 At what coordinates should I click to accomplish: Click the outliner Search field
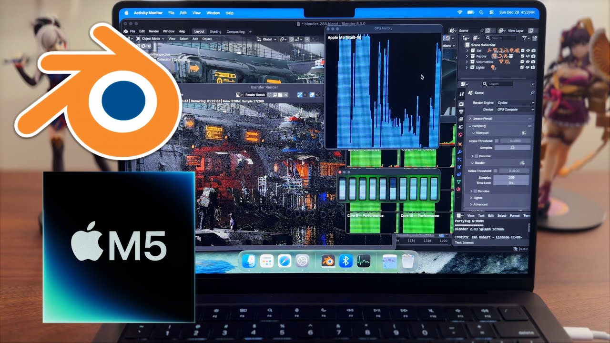500,38
